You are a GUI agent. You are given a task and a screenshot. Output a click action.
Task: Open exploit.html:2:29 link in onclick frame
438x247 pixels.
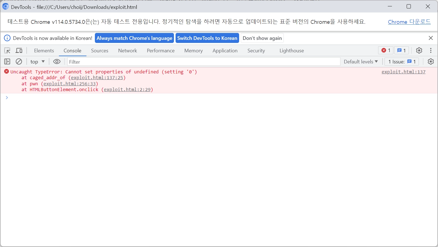click(x=127, y=89)
